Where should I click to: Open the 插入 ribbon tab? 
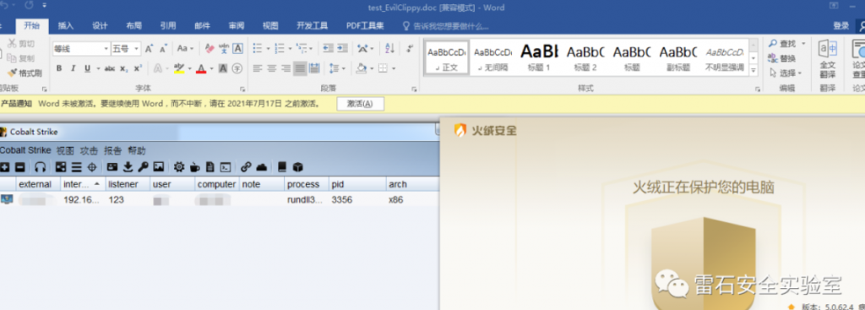[x=66, y=26]
